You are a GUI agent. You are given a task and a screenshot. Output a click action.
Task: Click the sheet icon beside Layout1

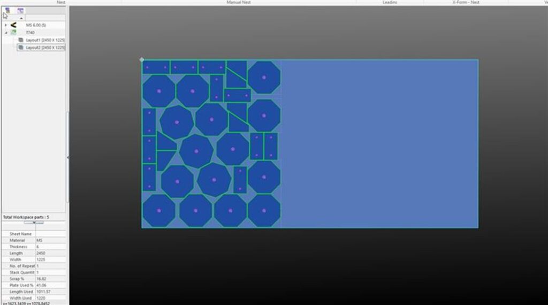(21, 40)
